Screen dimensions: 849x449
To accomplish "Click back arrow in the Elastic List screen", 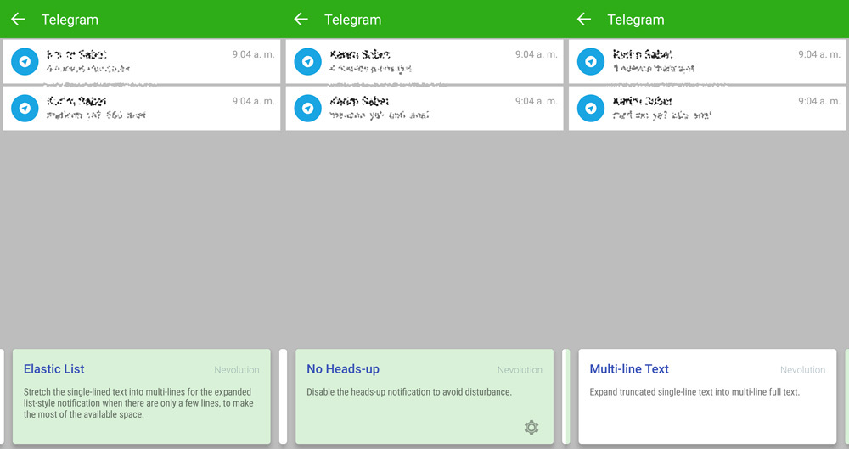I will point(18,20).
